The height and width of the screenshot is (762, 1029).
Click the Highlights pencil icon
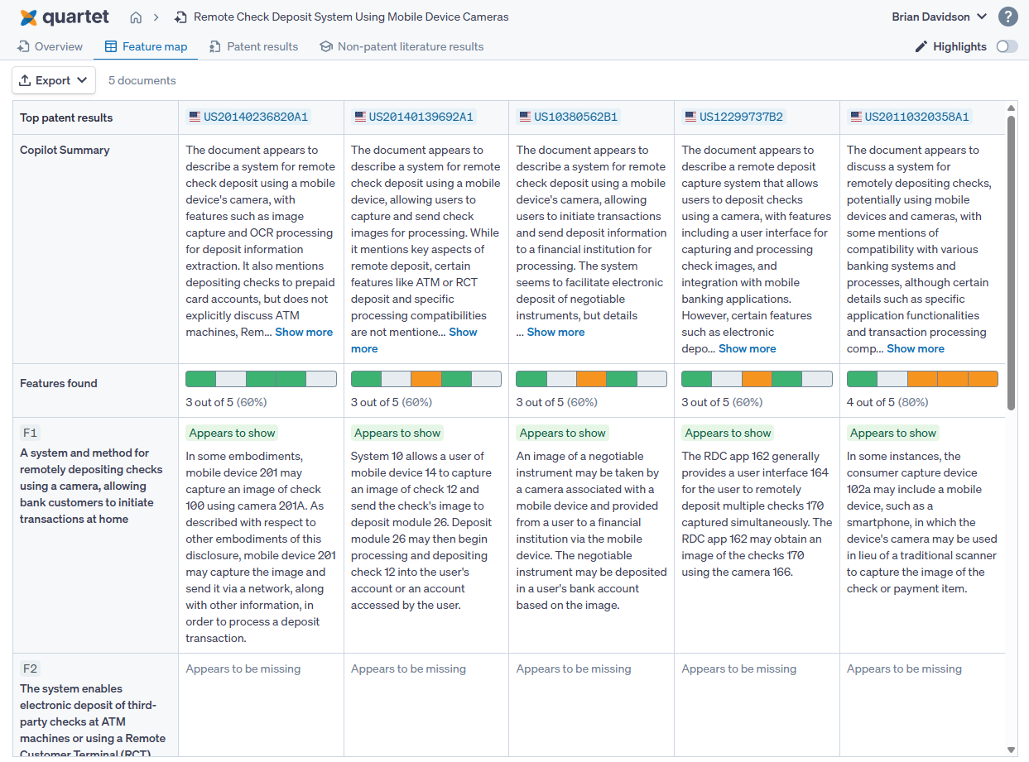921,47
